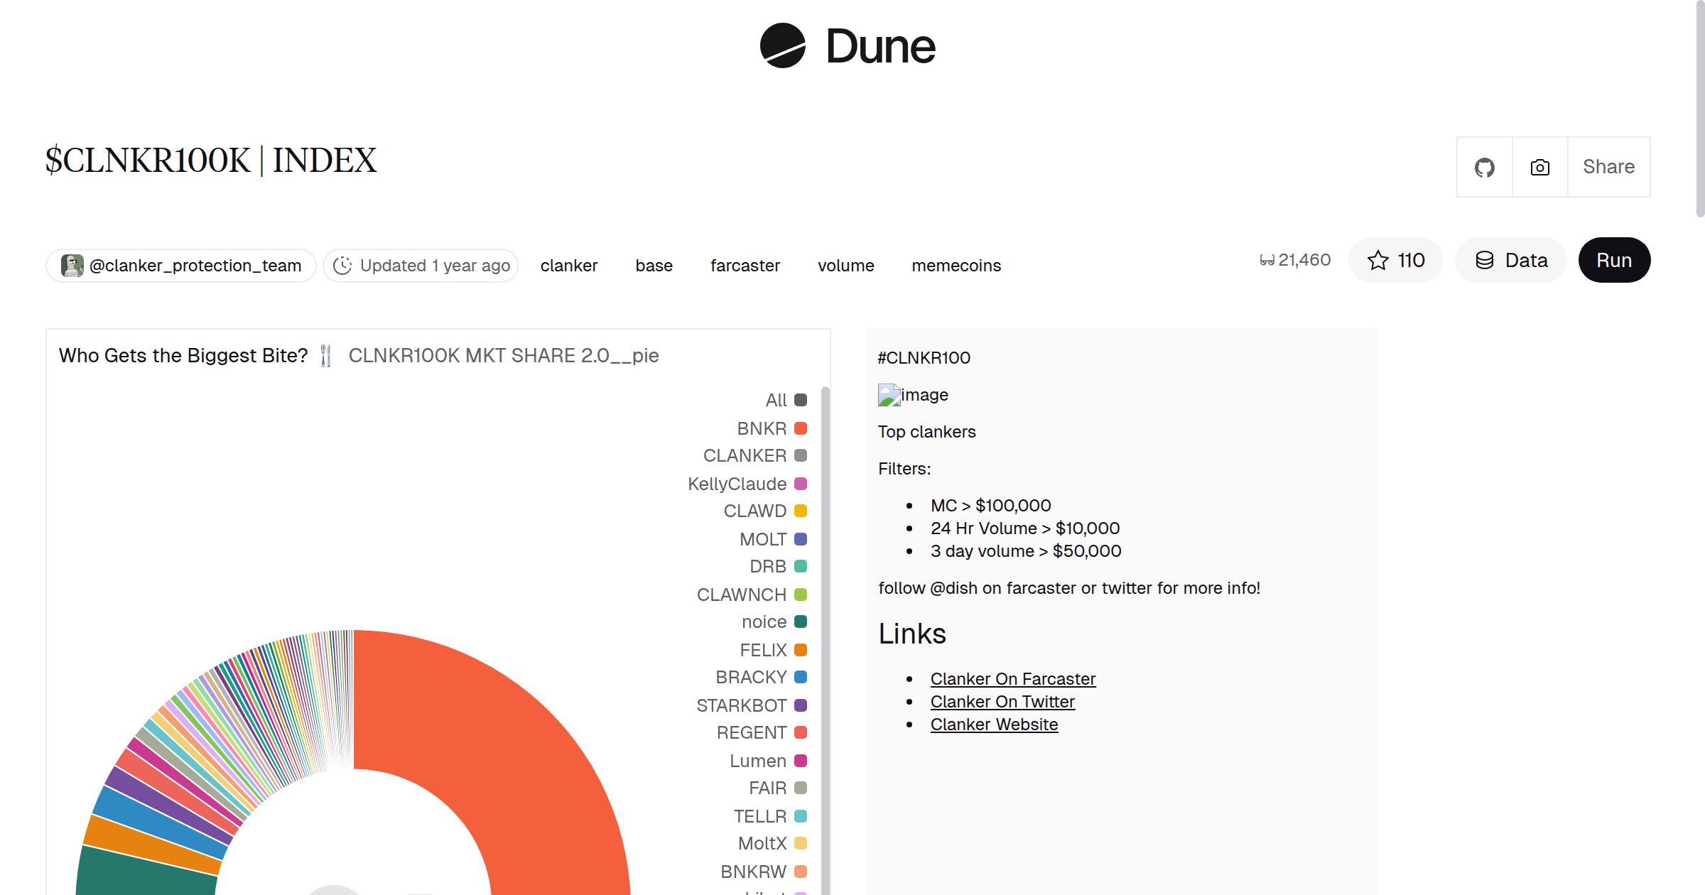Click the database icon beside Data
1705x895 pixels.
[1485, 260]
